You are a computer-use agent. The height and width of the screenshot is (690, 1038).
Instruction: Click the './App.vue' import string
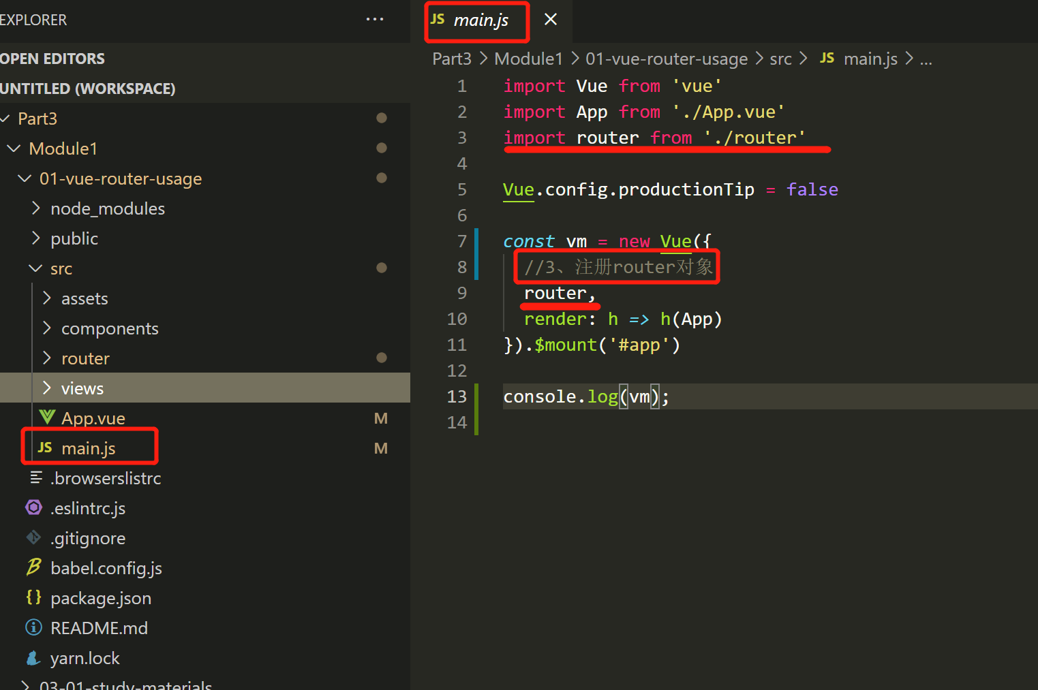[729, 112]
